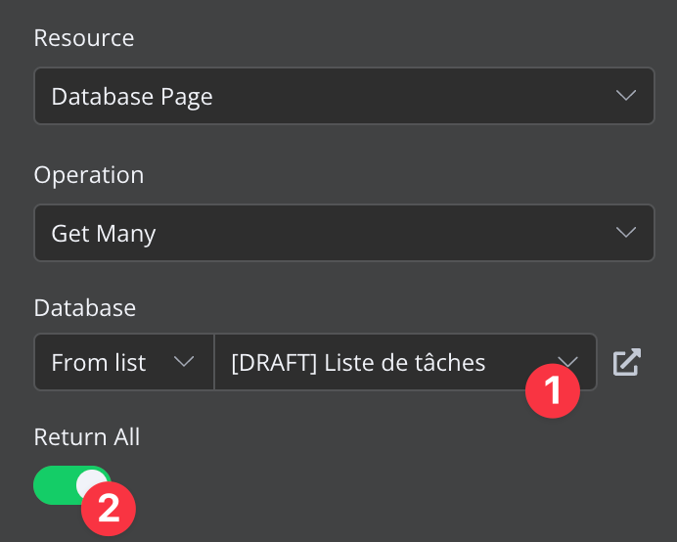Click the green part of Return All switch
The image size is (677, 542).
click(53, 485)
